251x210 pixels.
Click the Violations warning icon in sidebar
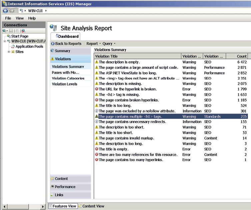click(52, 59)
